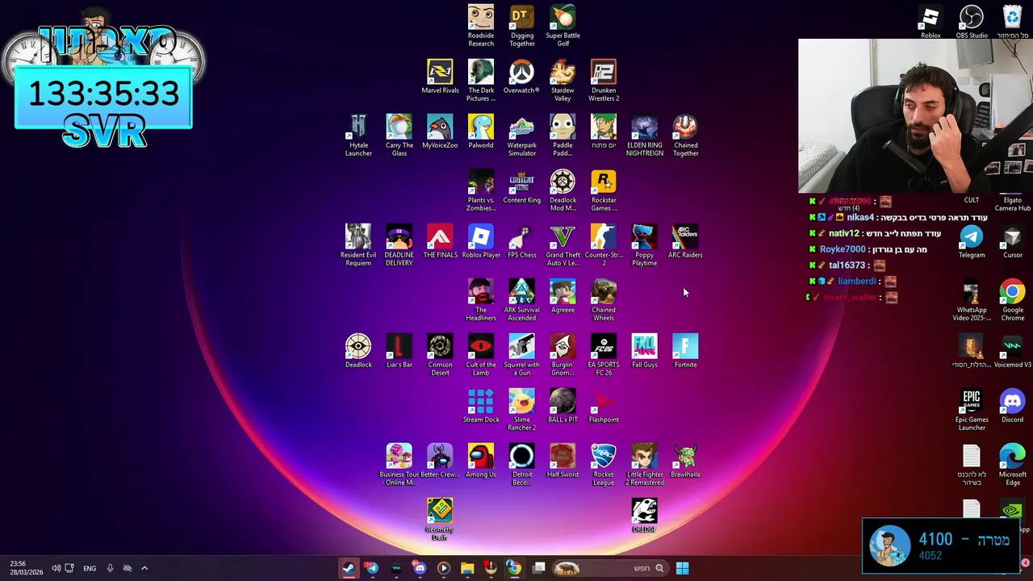Open the Voicemod V3 shortcut
The height and width of the screenshot is (581, 1033).
[x=1012, y=351]
